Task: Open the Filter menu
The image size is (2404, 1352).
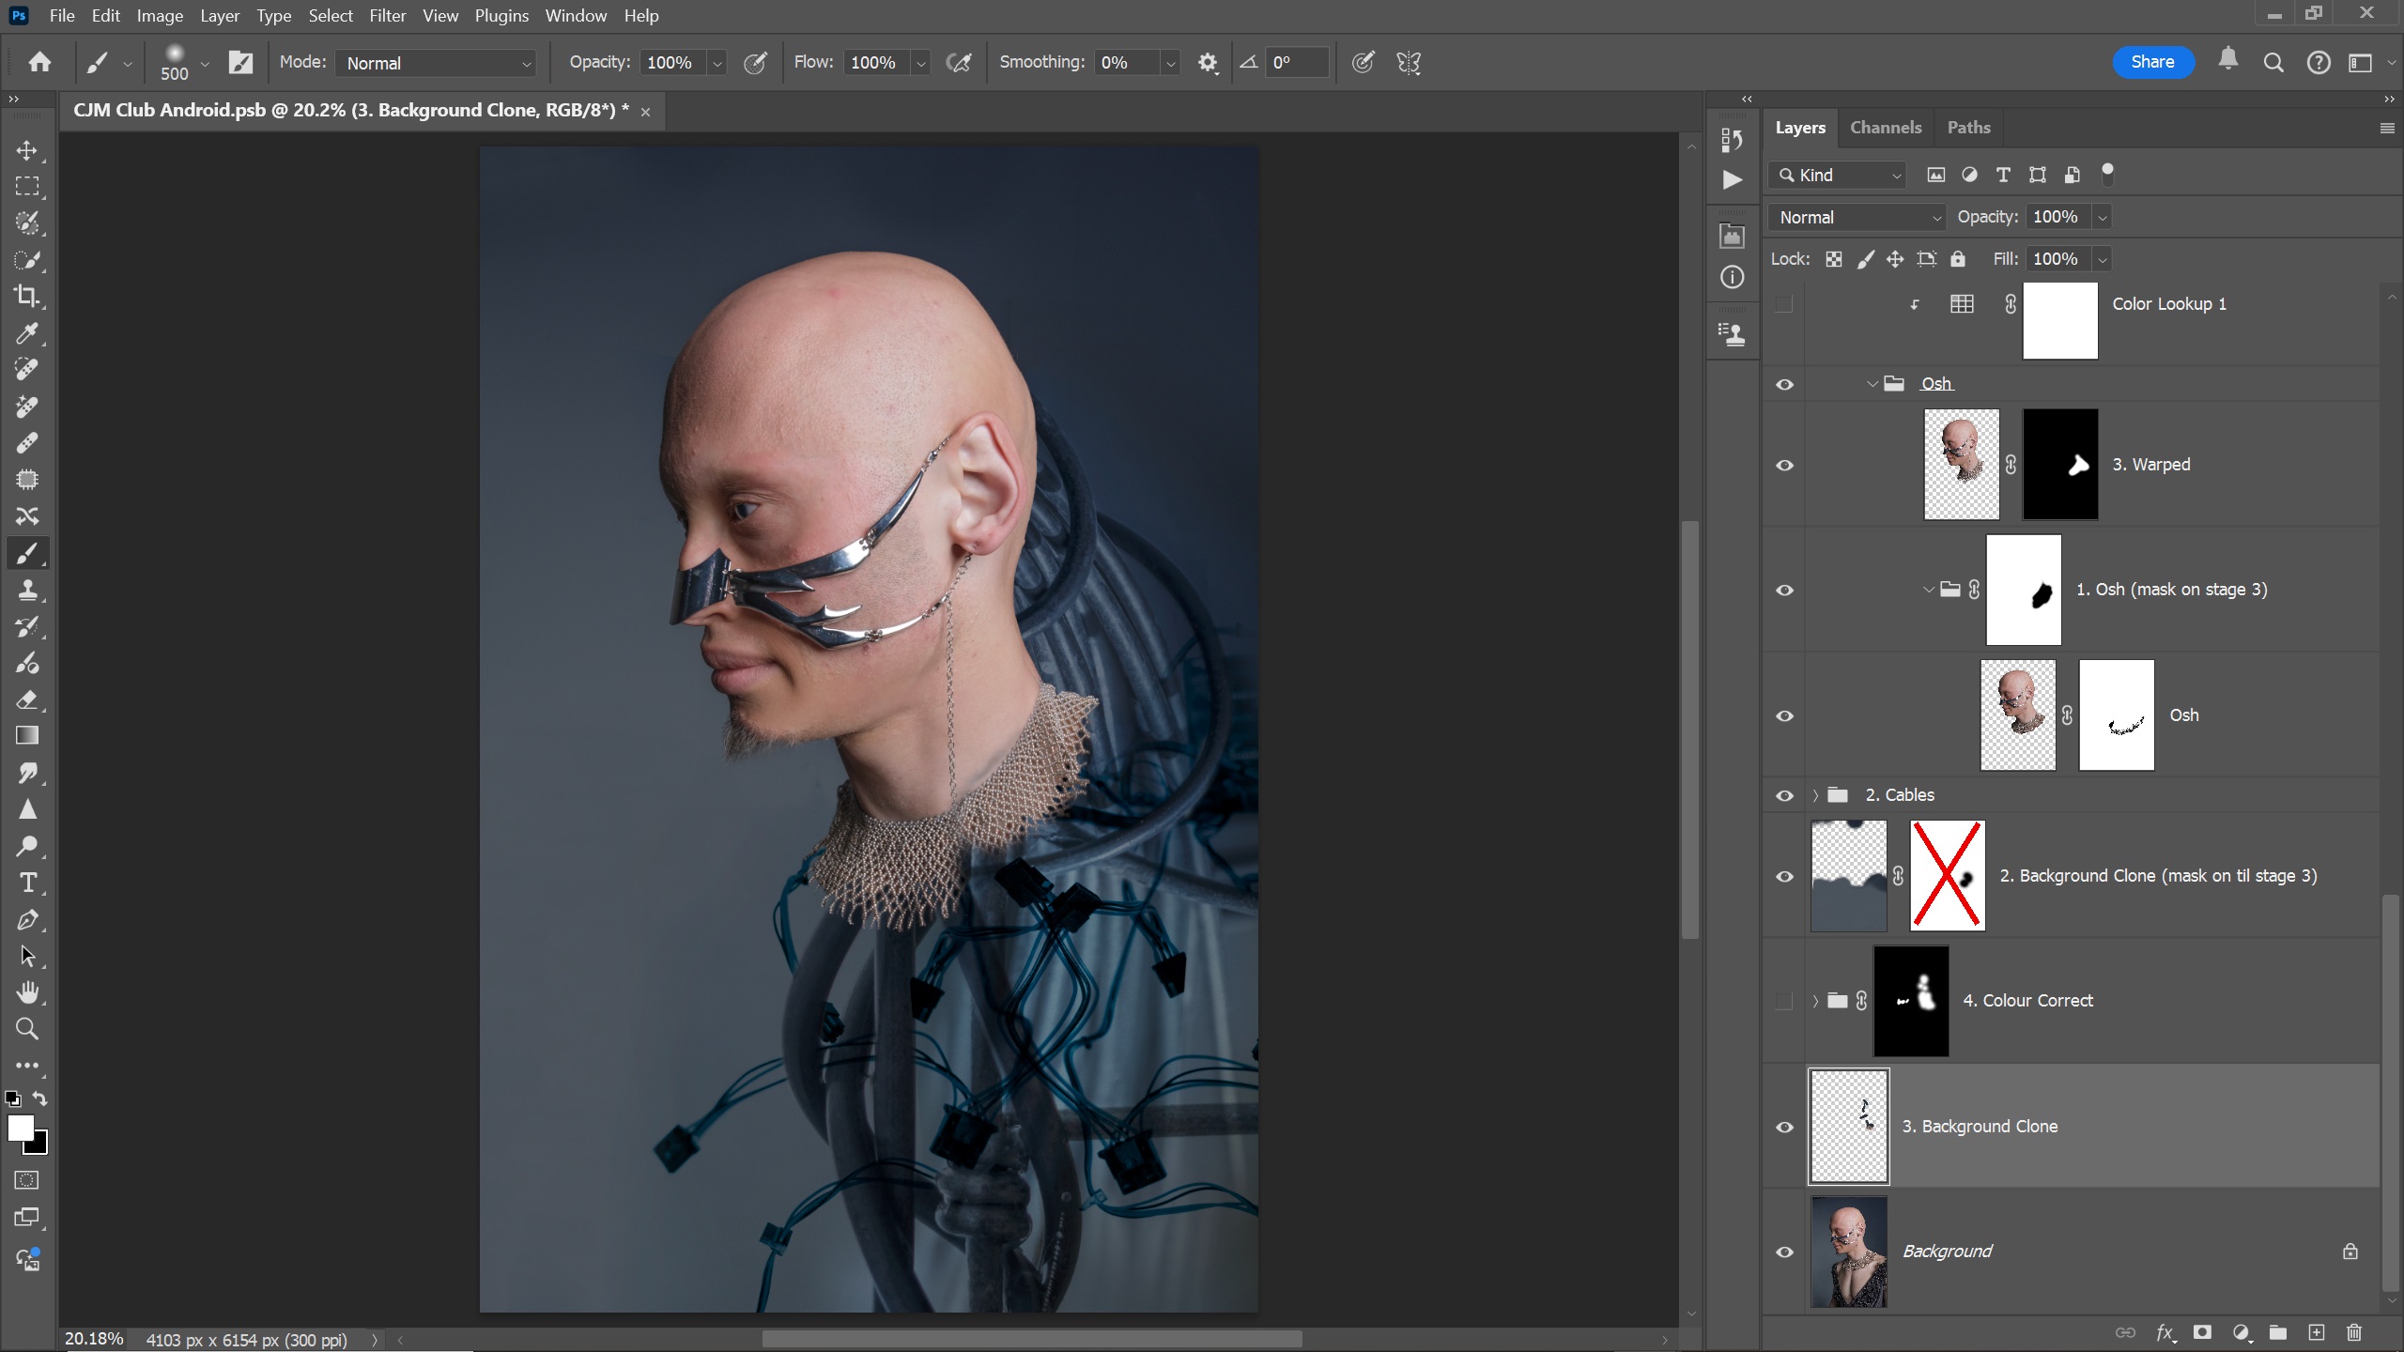Action: pyautogui.click(x=387, y=16)
